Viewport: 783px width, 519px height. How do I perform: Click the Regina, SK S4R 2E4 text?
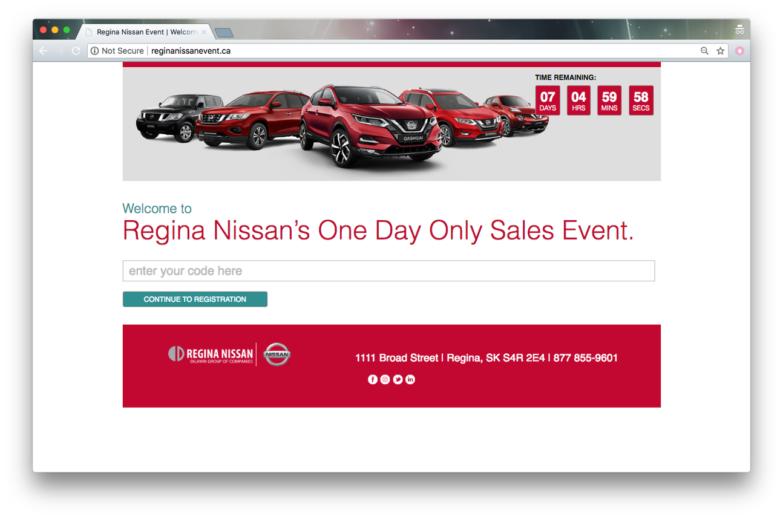[496, 358]
